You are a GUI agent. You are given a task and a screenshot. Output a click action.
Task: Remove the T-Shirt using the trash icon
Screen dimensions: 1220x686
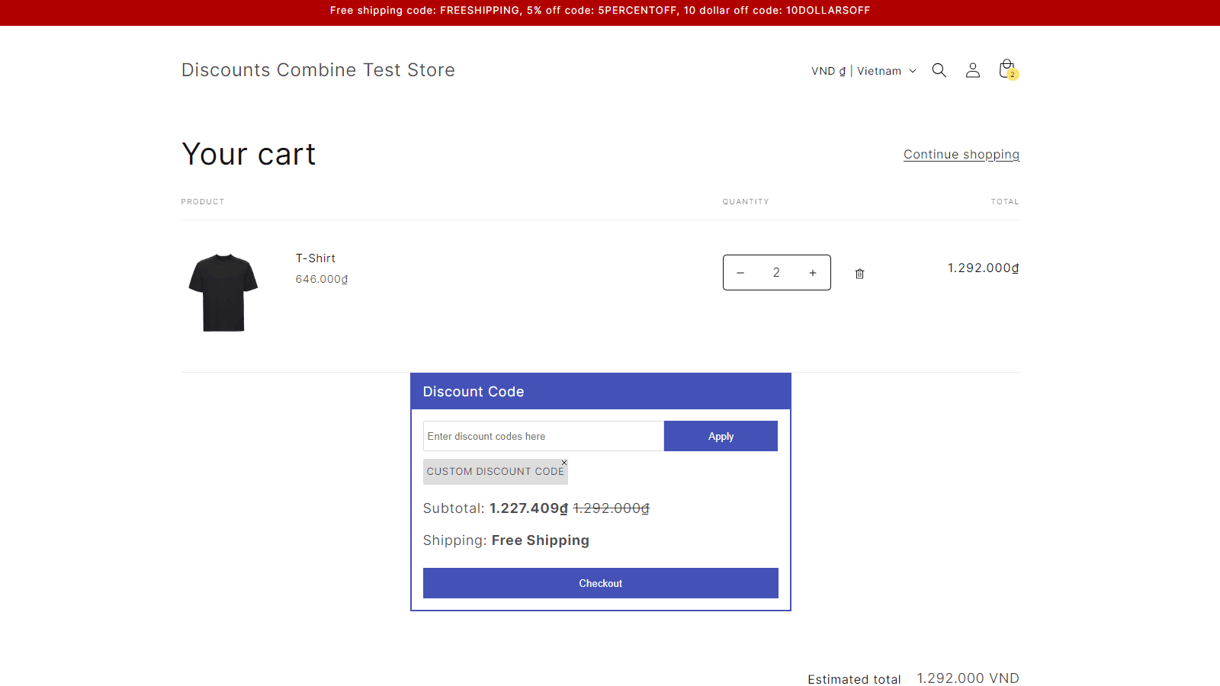click(859, 273)
